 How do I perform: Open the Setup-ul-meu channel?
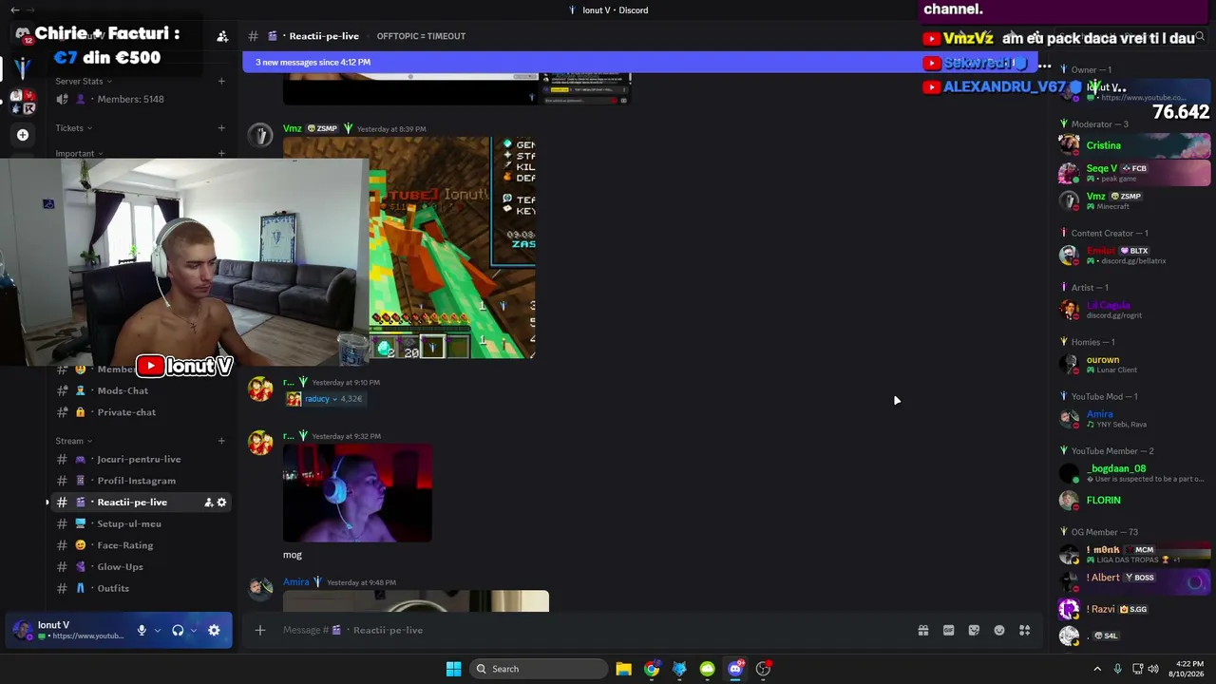point(140,523)
